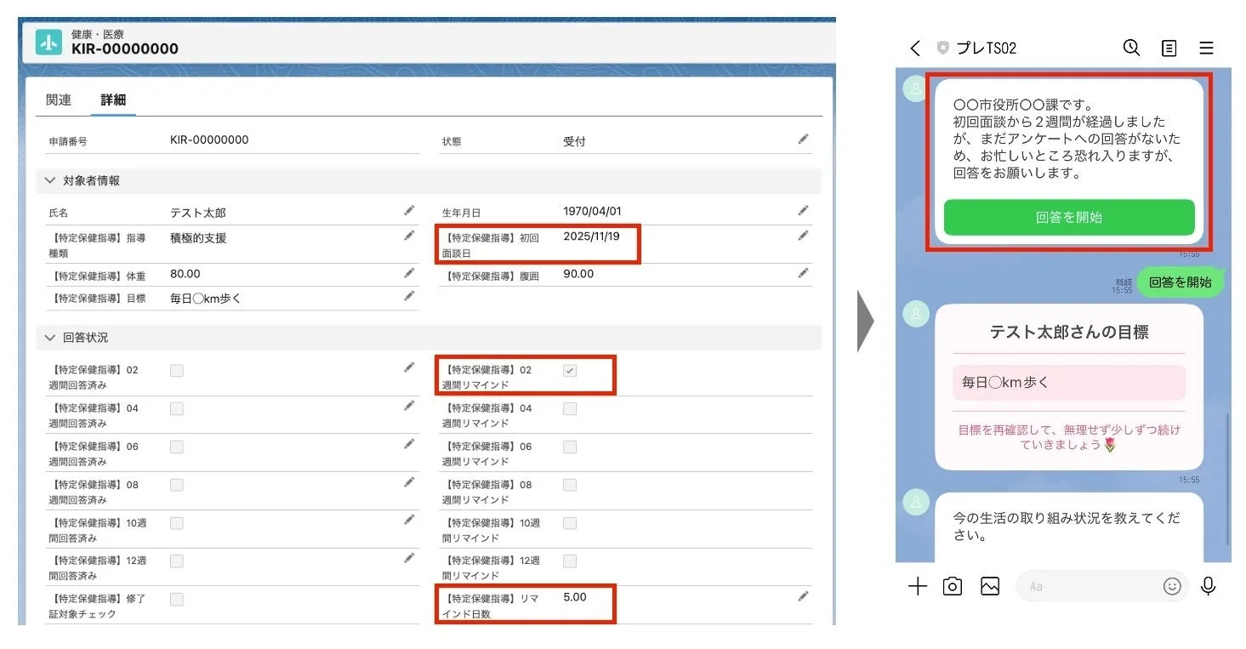Select the 詳細 tab

click(113, 99)
